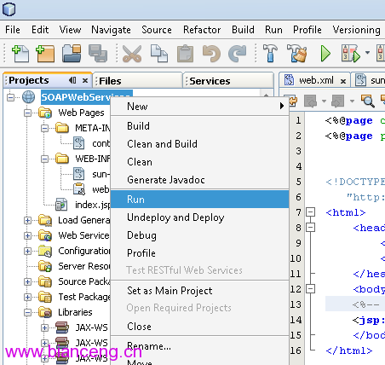Collapse the Libraries node
Image resolution: width=385 pixels, height=365 pixels.
[x=27, y=312]
